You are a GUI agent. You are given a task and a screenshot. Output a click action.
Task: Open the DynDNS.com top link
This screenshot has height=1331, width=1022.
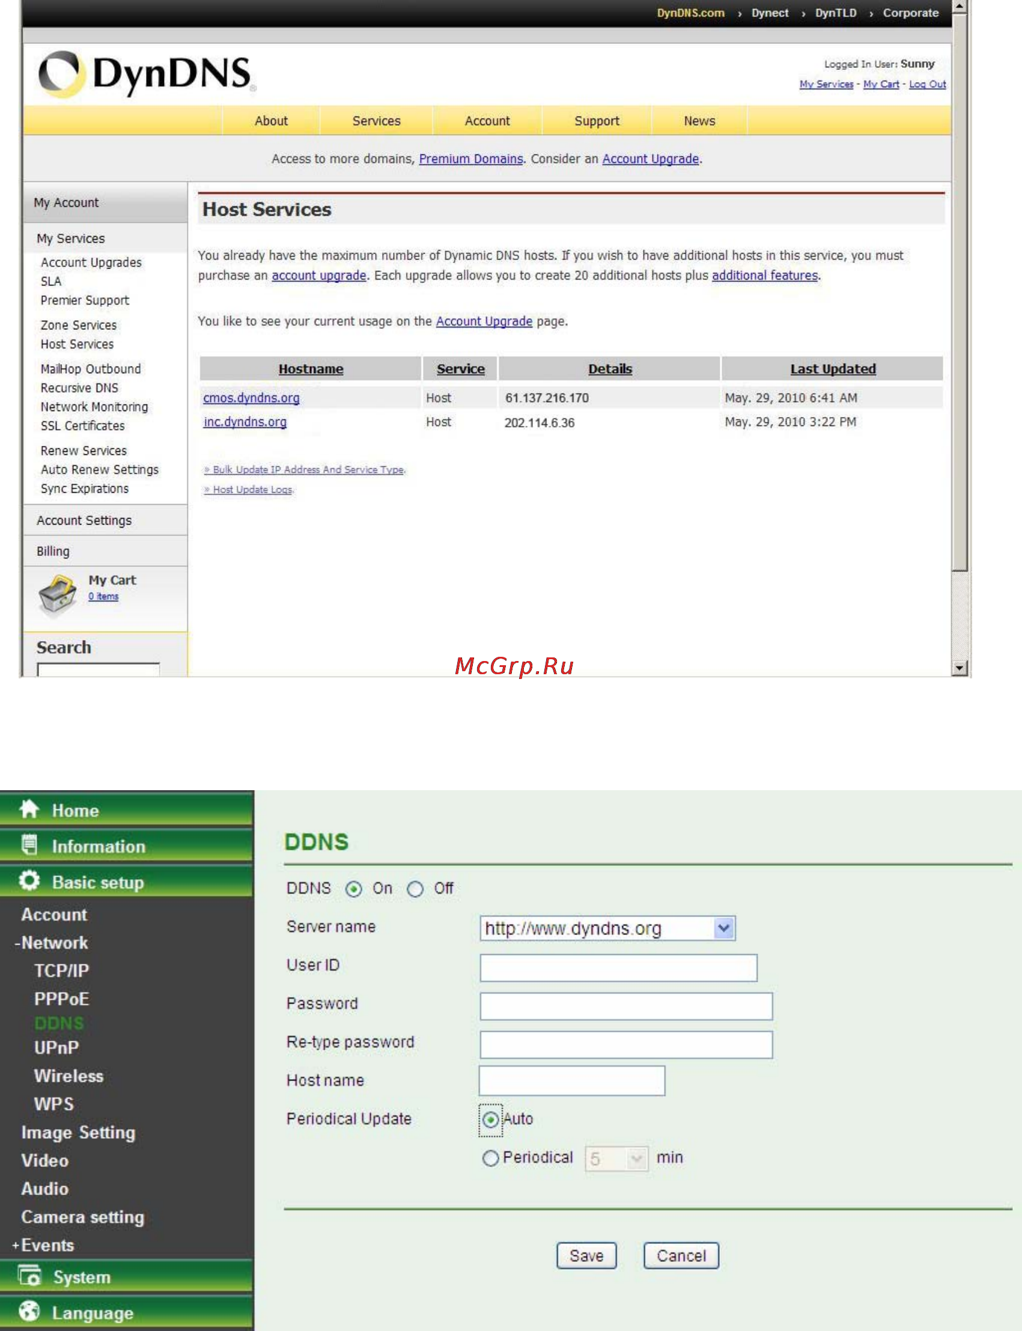pos(690,13)
